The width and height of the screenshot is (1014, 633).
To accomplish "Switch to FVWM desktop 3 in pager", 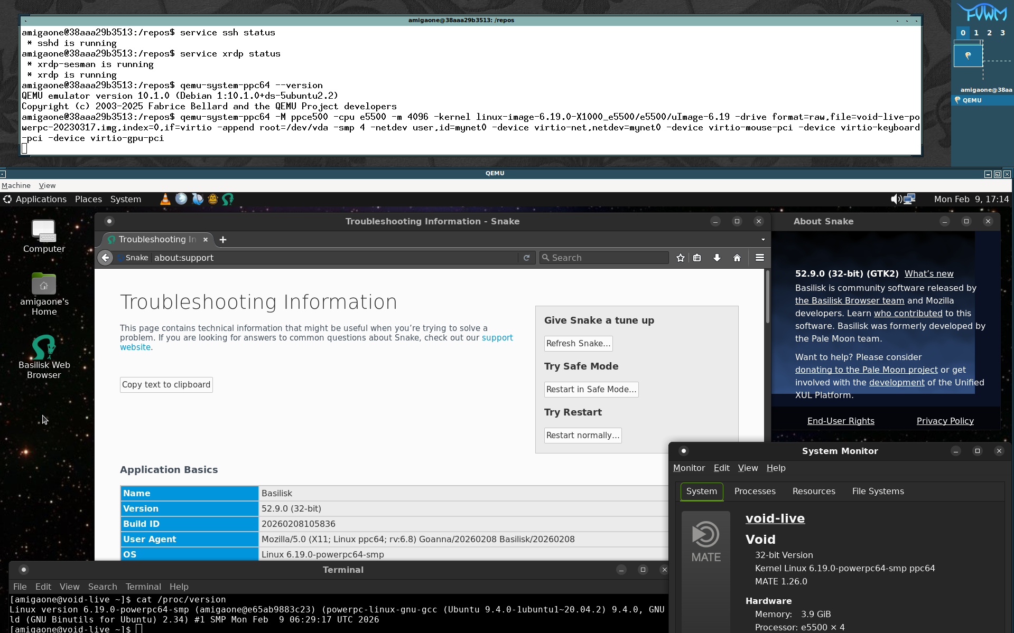I will coord(1002,33).
